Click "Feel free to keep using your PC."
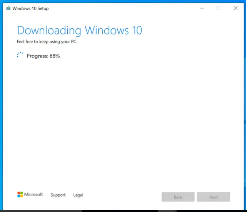This screenshot has height=212, width=247. click(47, 42)
